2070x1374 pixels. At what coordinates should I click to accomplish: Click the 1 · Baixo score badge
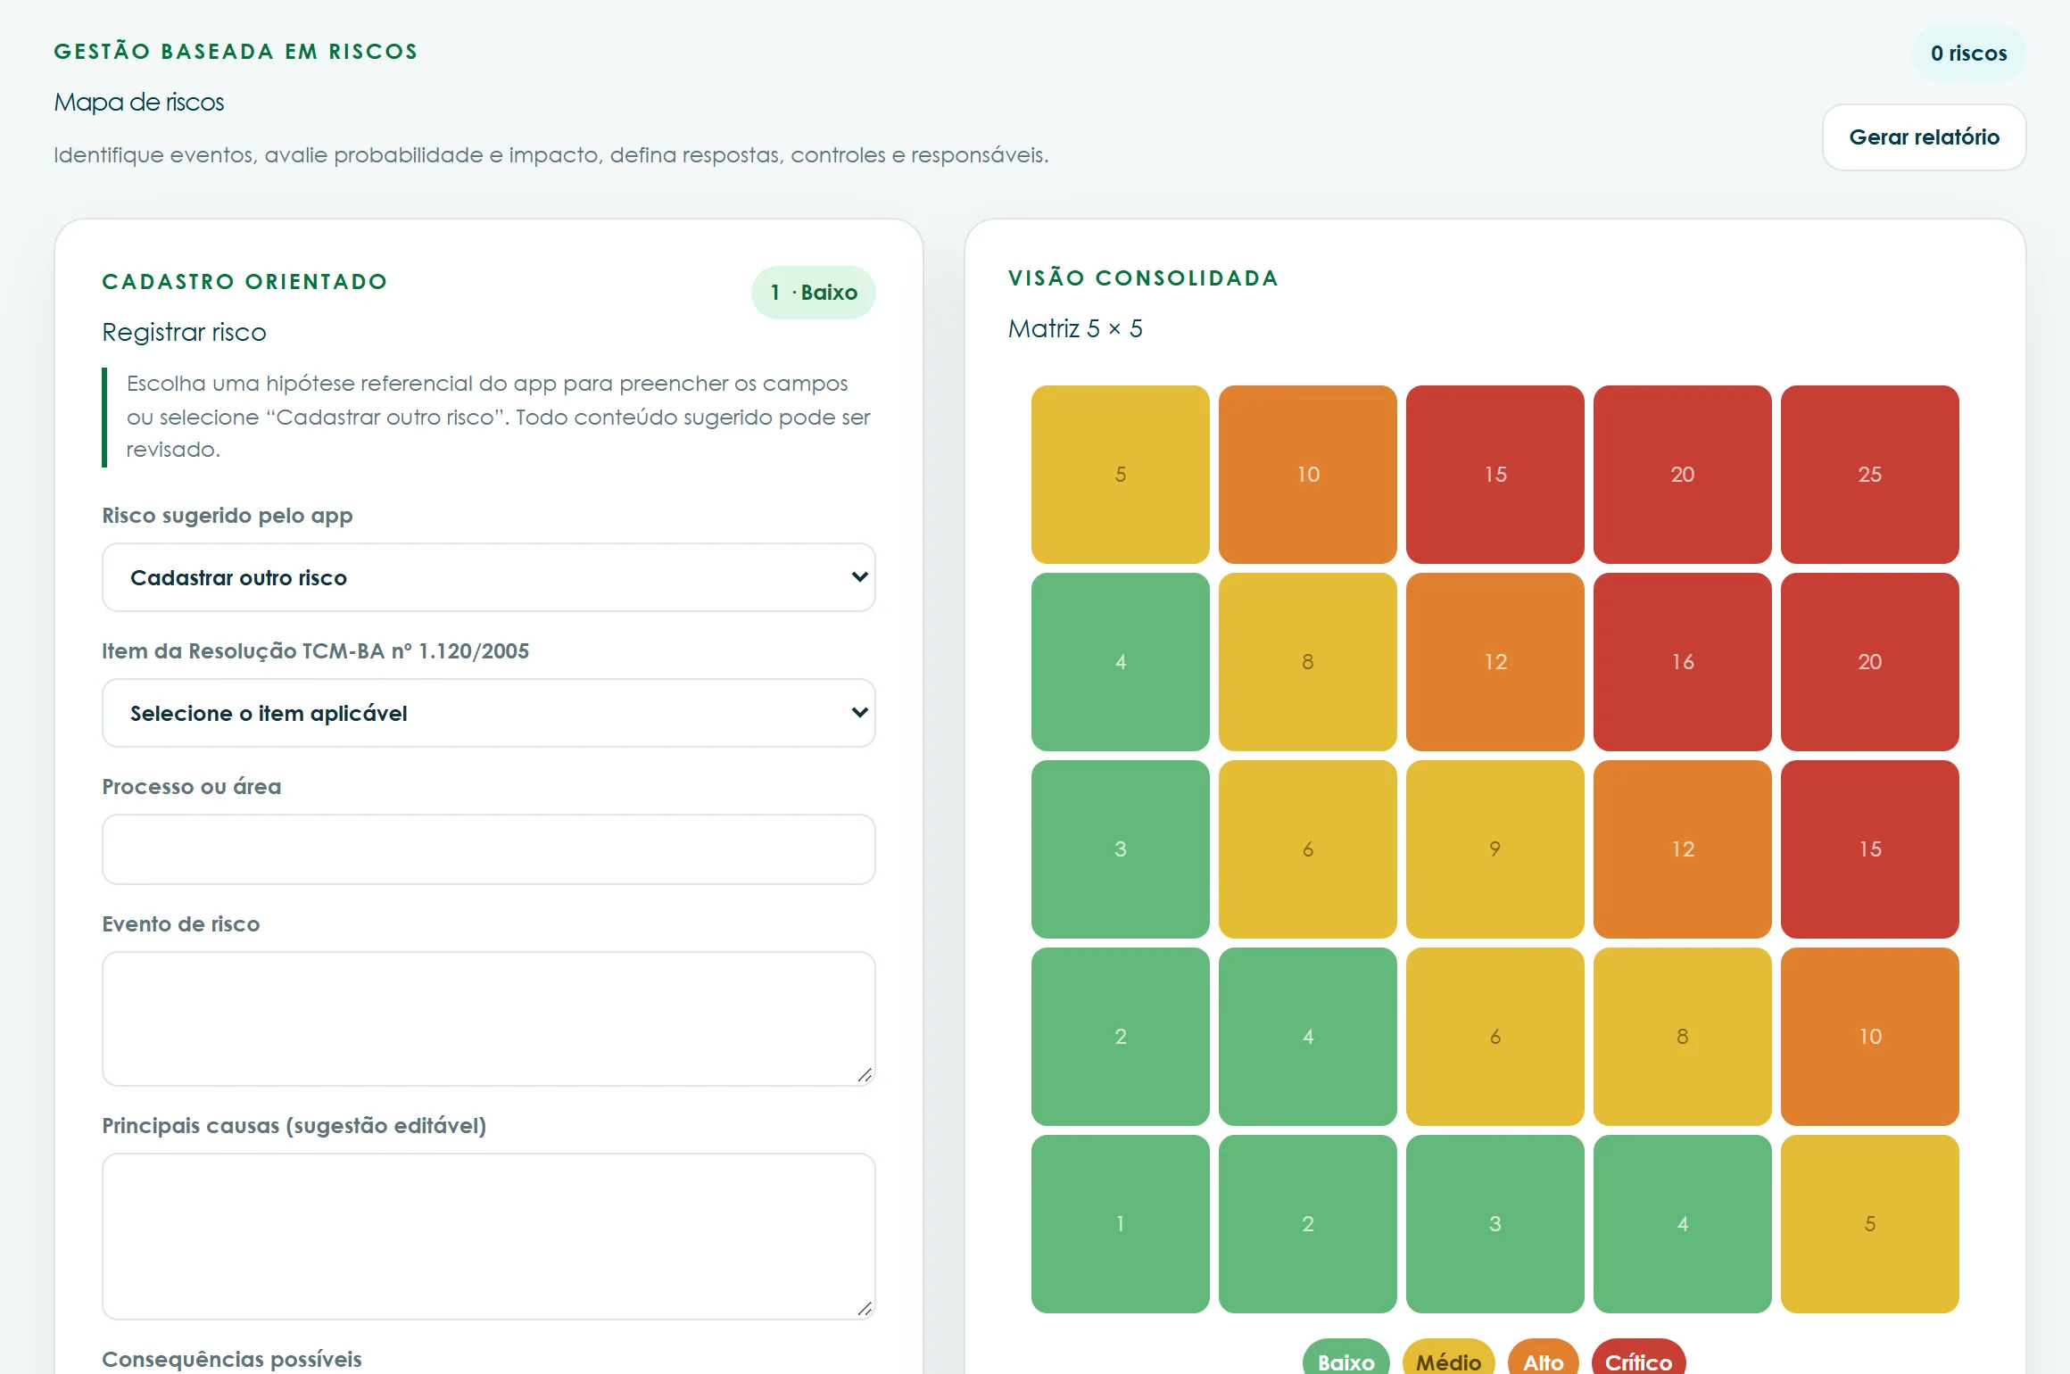(x=814, y=293)
